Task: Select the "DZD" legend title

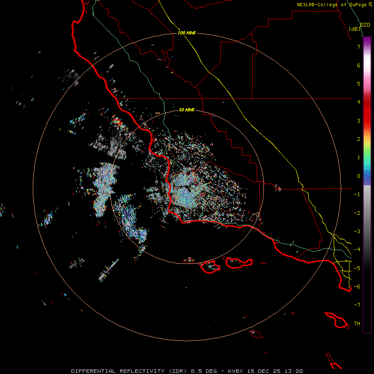Action: pyautogui.click(x=365, y=25)
